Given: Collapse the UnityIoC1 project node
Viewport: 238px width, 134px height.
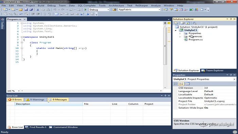Looking at the screenshot, I should (176, 30).
